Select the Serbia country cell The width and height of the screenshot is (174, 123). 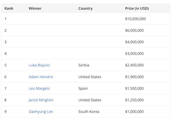point(84,65)
